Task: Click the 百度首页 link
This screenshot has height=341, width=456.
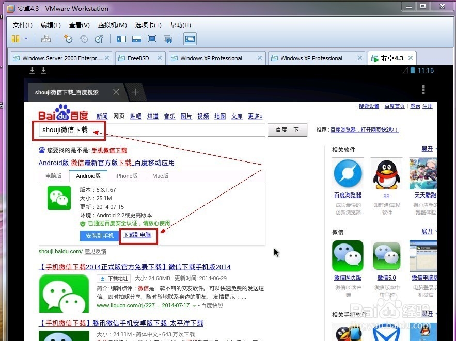Action: [395, 106]
